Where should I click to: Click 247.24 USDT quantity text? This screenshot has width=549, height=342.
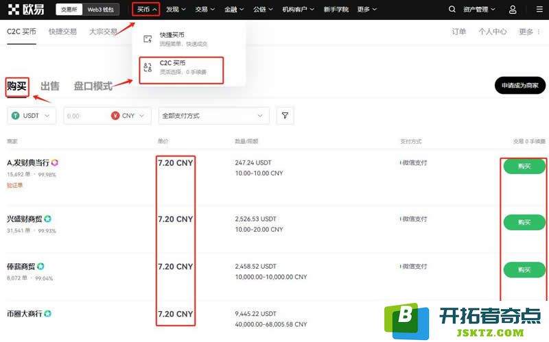[x=253, y=162]
